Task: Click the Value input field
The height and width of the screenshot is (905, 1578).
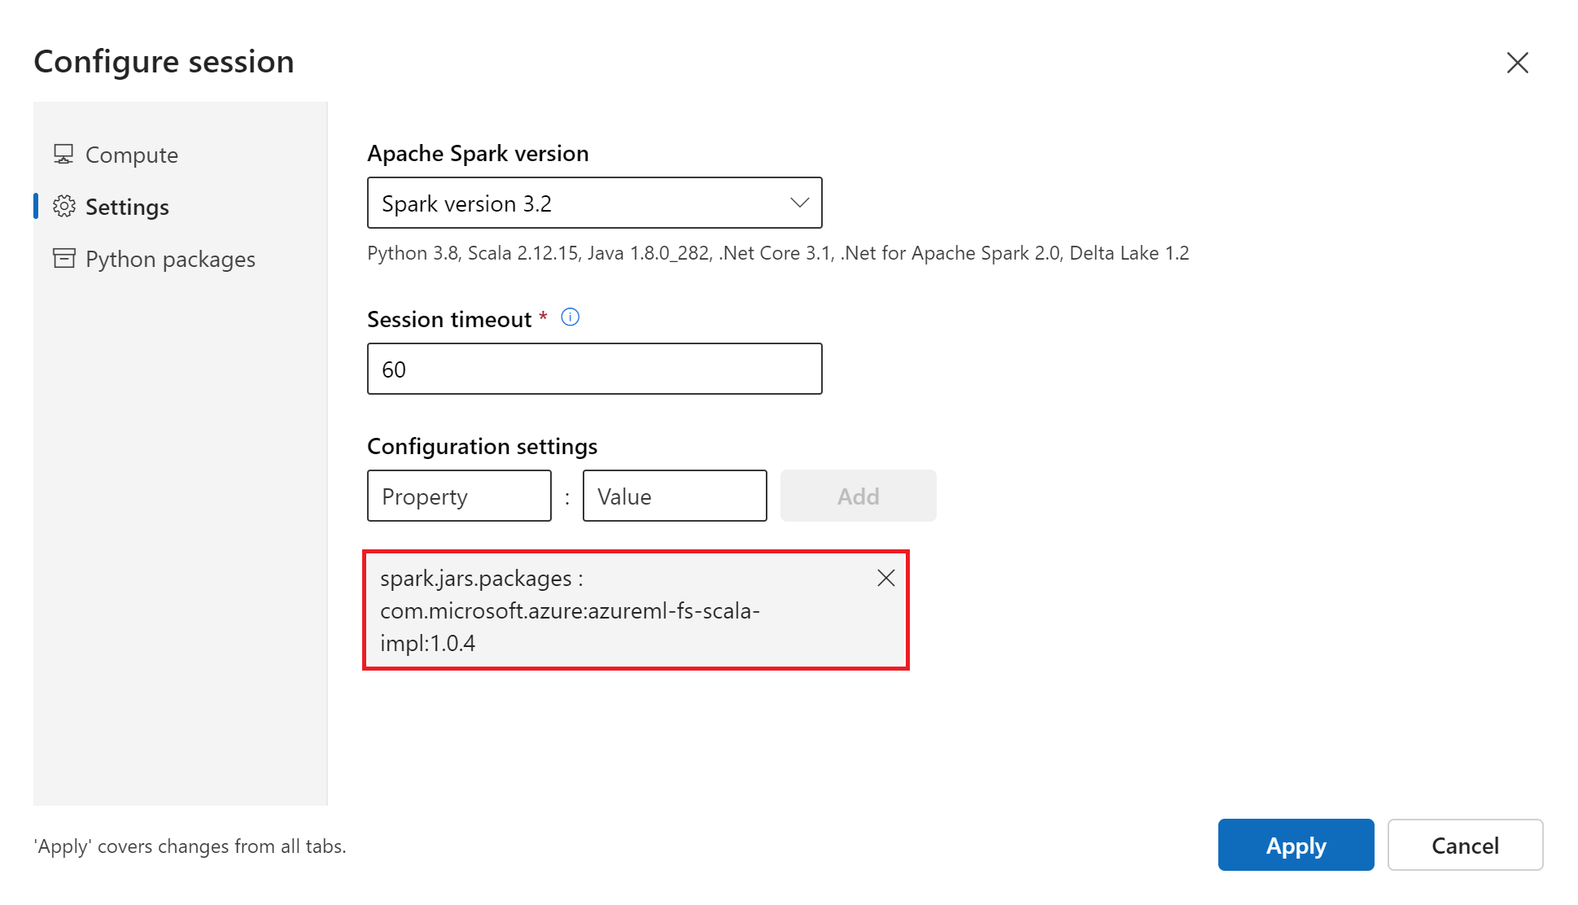Action: [x=674, y=496]
